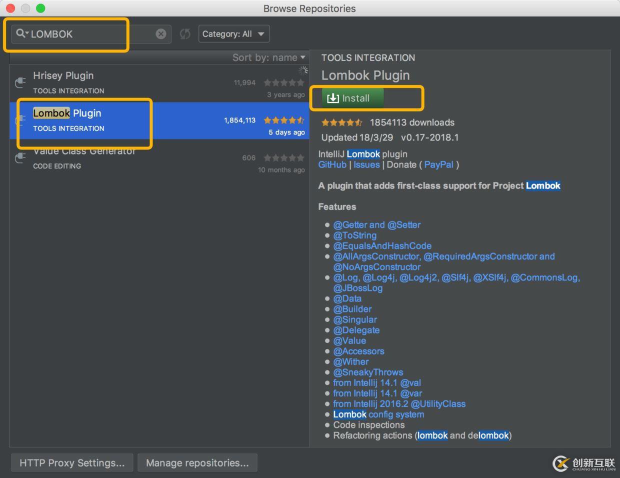Select Lombok Plugin in the list
This screenshot has width=620, height=478.
click(159, 120)
